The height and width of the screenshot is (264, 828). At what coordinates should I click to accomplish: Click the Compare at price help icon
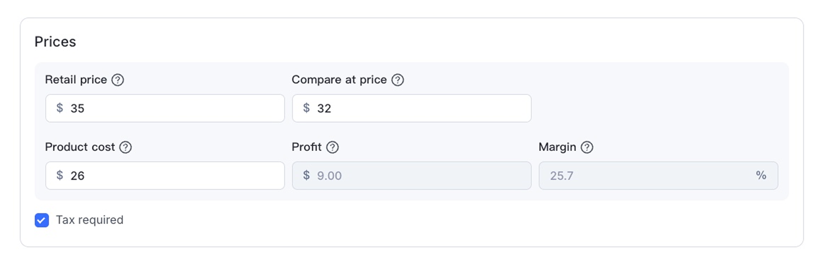(397, 80)
